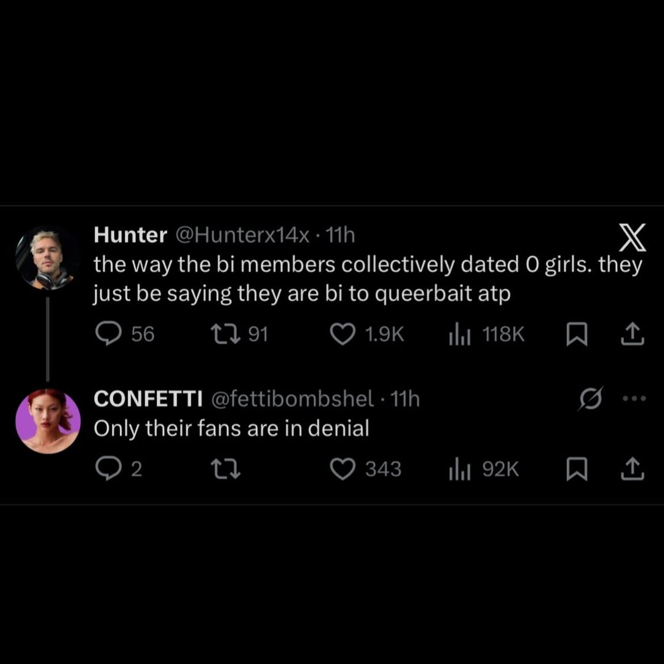Open Grok icon on CONFETTI's reply
Viewport: 664px width, 664px height.
(592, 398)
